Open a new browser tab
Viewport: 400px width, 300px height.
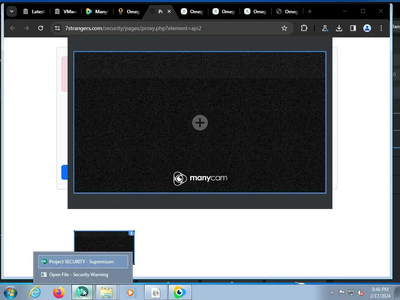pos(310,11)
